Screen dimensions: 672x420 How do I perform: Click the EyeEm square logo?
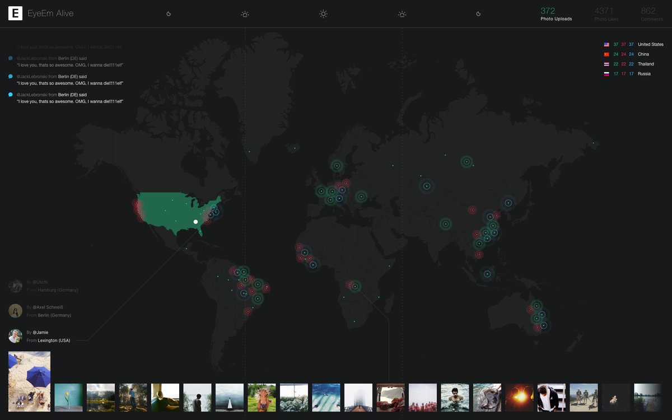(15, 13)
